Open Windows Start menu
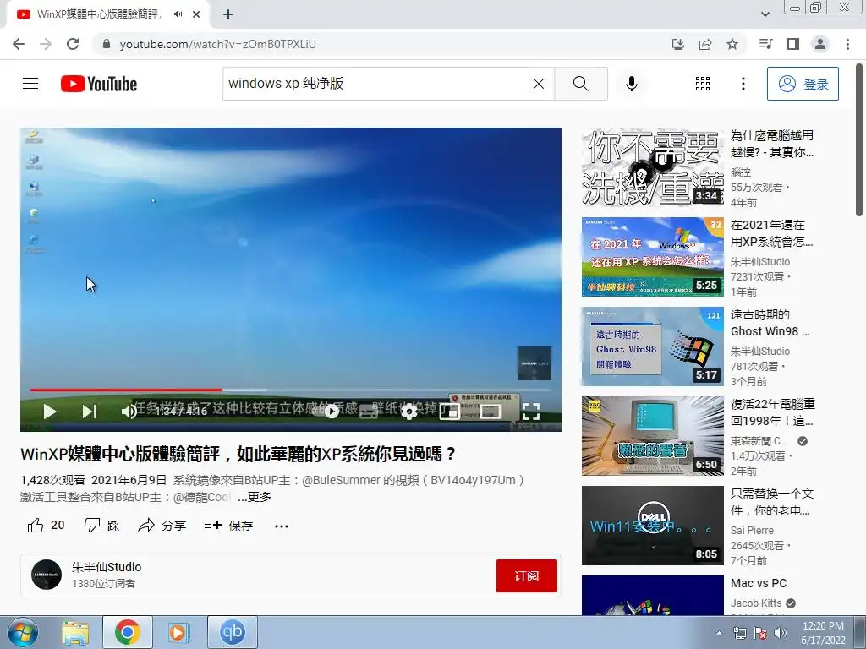Image resolution: width=866 pixels, height=649 pixels. (23, 632)
